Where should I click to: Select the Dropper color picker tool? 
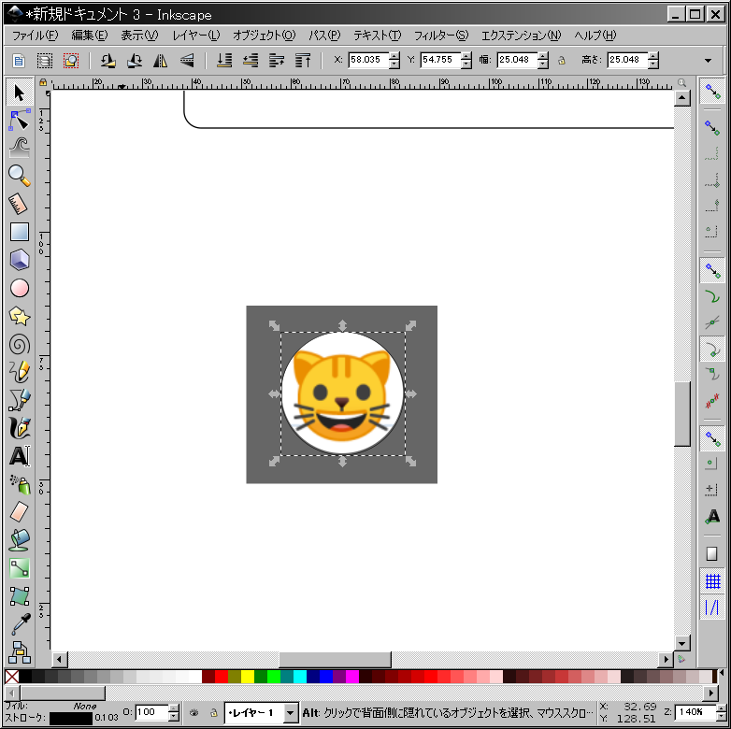point(19,624)
